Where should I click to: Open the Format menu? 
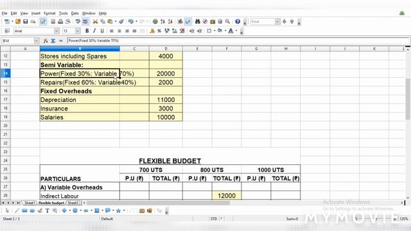coord(49,13)
